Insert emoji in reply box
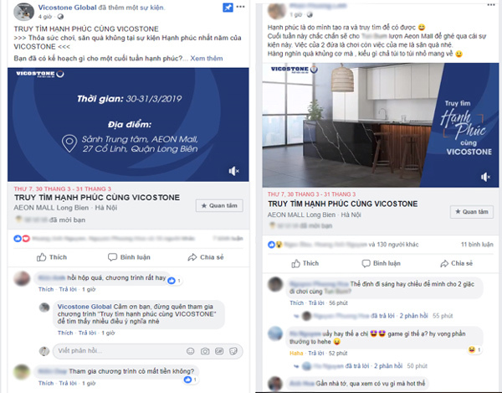502x393 pixels. [x=191, y=351]
